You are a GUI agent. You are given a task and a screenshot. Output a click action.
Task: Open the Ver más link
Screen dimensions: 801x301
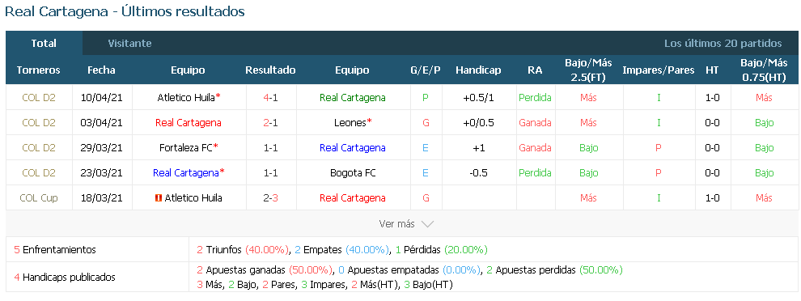[x=396, y=224]
